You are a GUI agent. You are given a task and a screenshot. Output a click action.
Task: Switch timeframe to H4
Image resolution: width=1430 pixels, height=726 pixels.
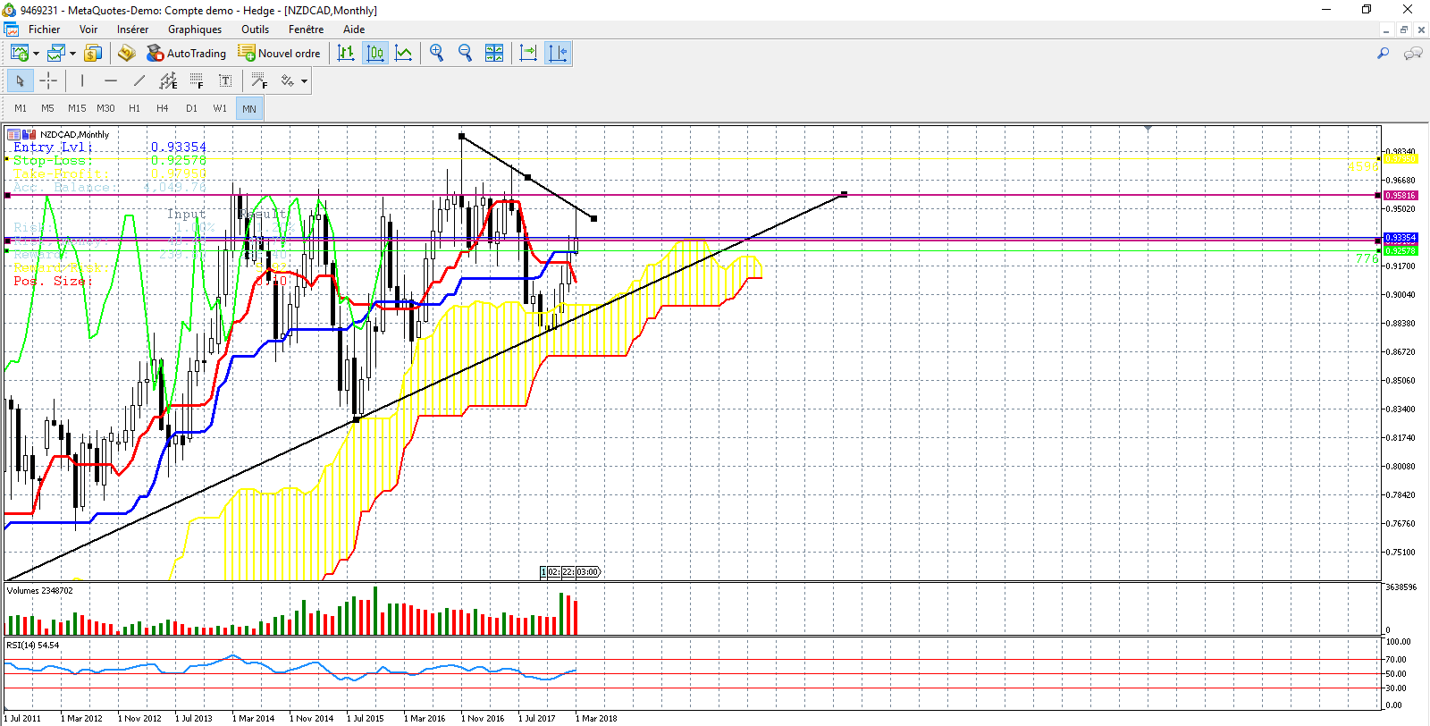pos(163,109)
